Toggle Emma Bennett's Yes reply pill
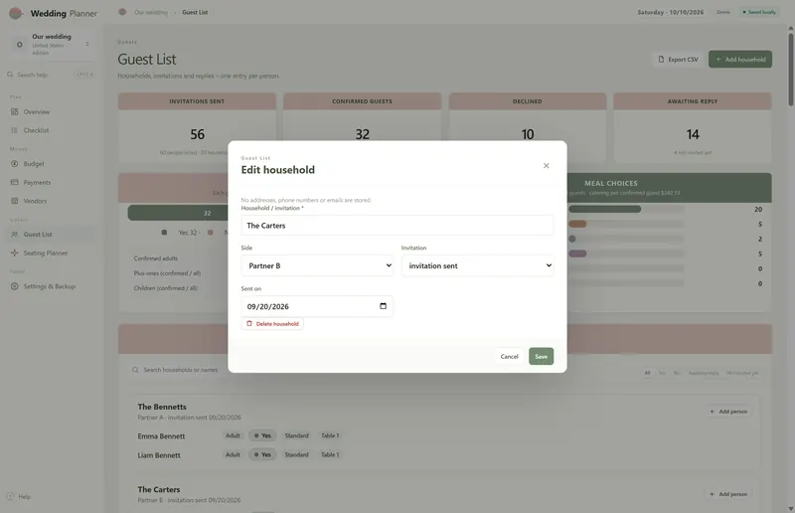 pos(262,435)
